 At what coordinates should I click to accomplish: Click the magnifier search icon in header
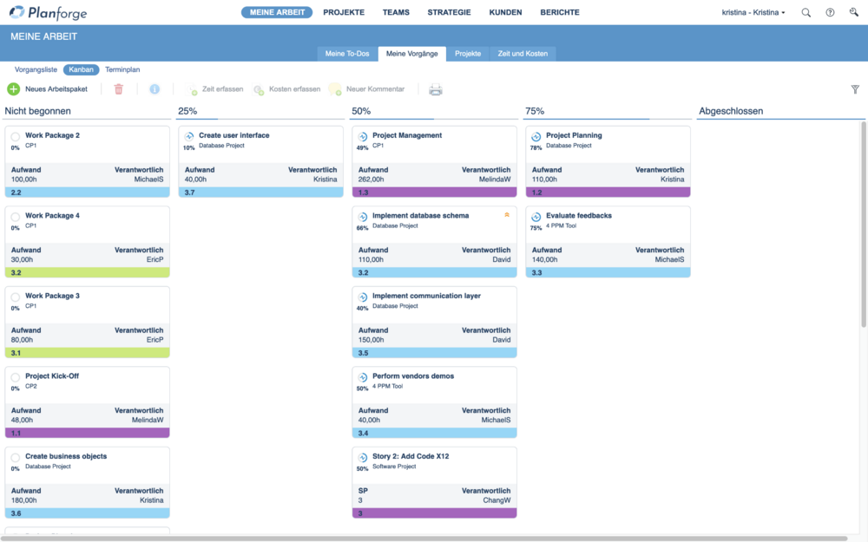tap(806, 13)
